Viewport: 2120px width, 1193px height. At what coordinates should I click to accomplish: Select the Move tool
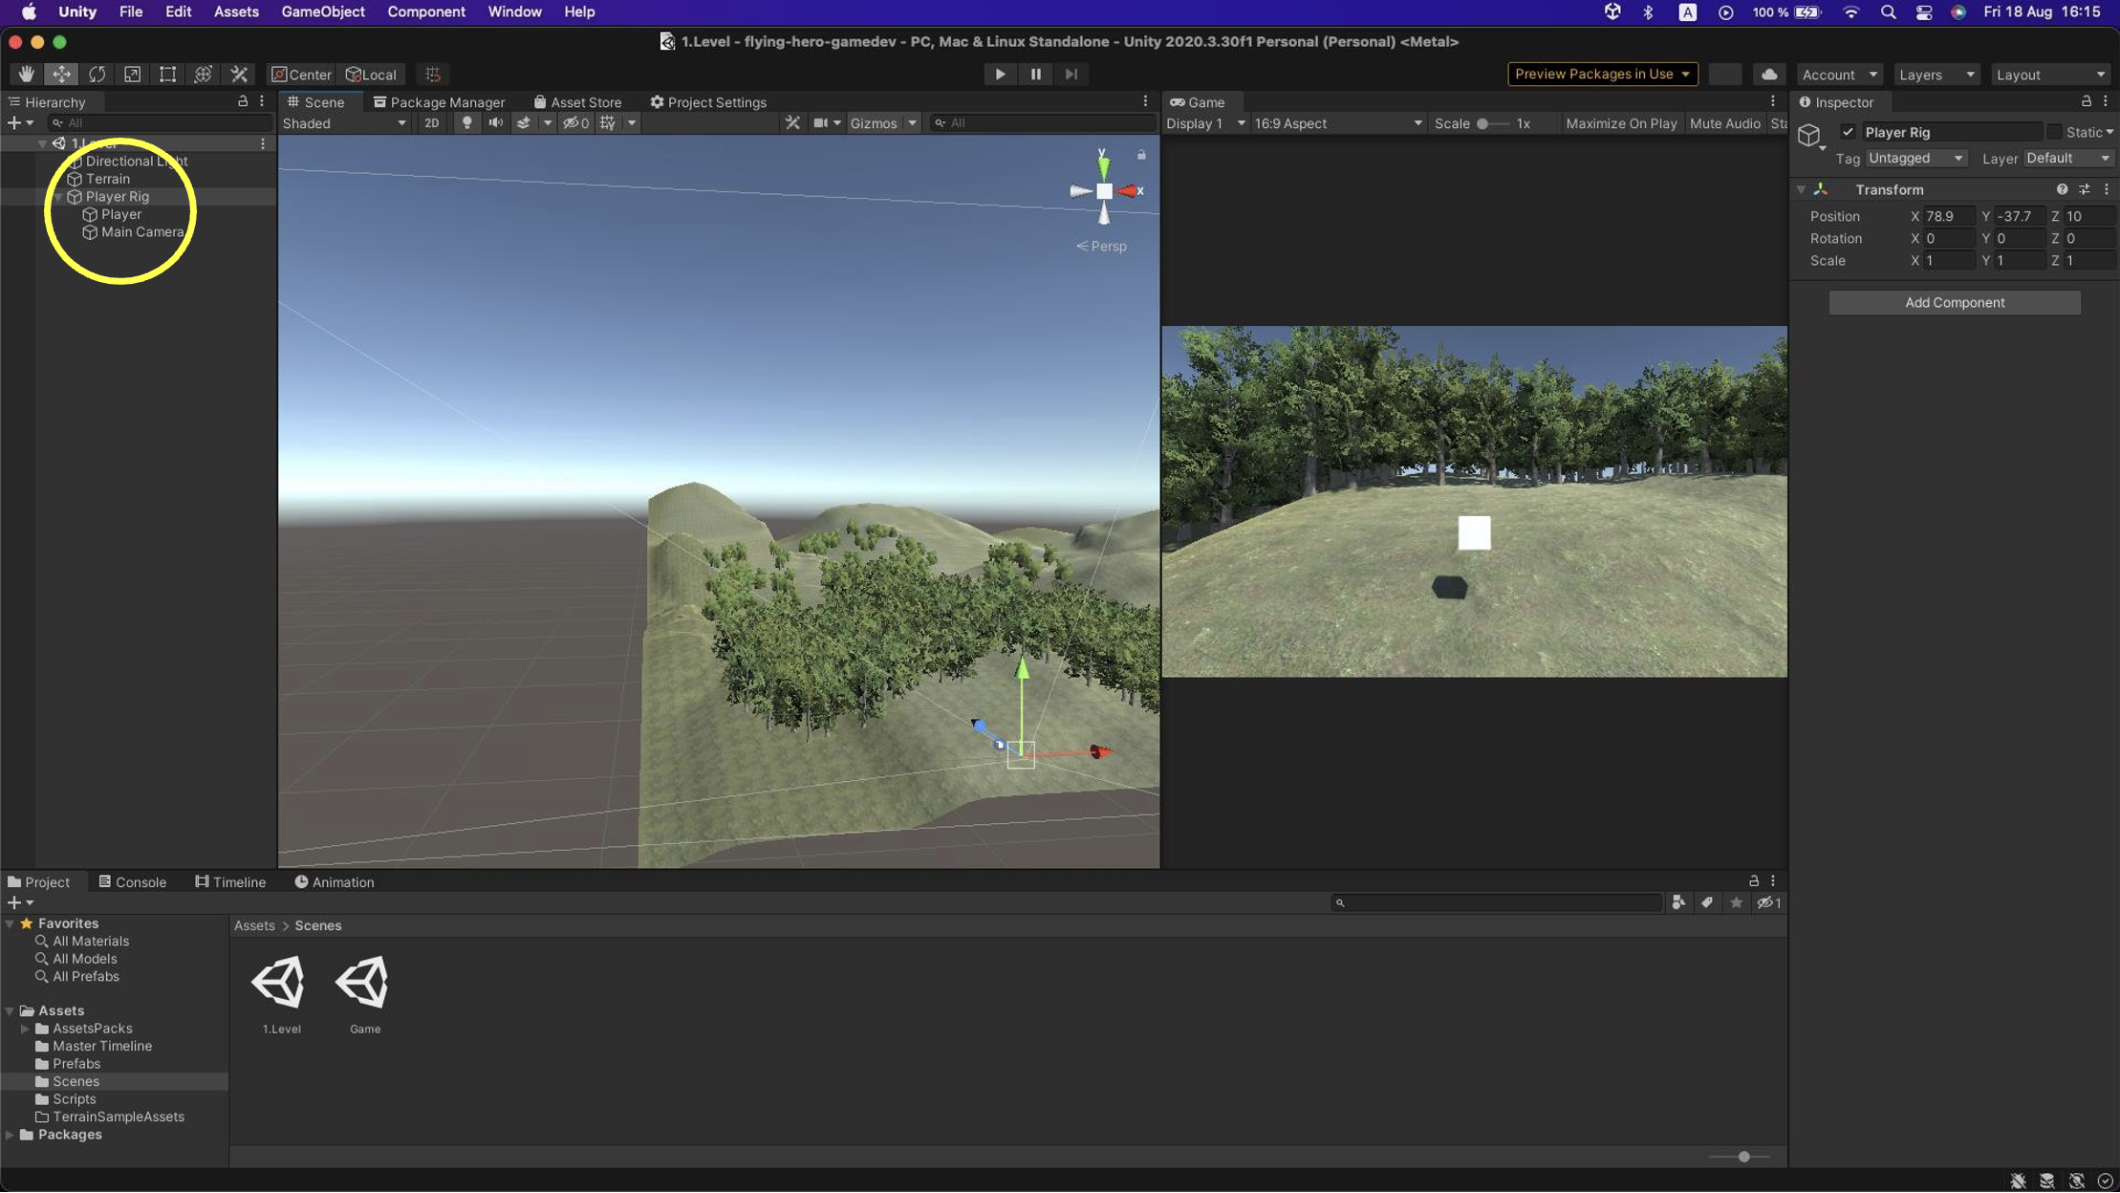[x=61, y=74]
